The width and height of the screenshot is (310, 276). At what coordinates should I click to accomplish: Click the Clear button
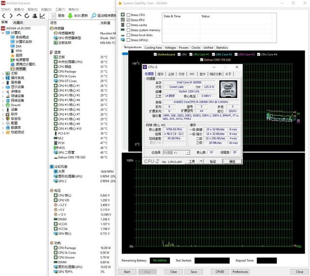(173, 272)
